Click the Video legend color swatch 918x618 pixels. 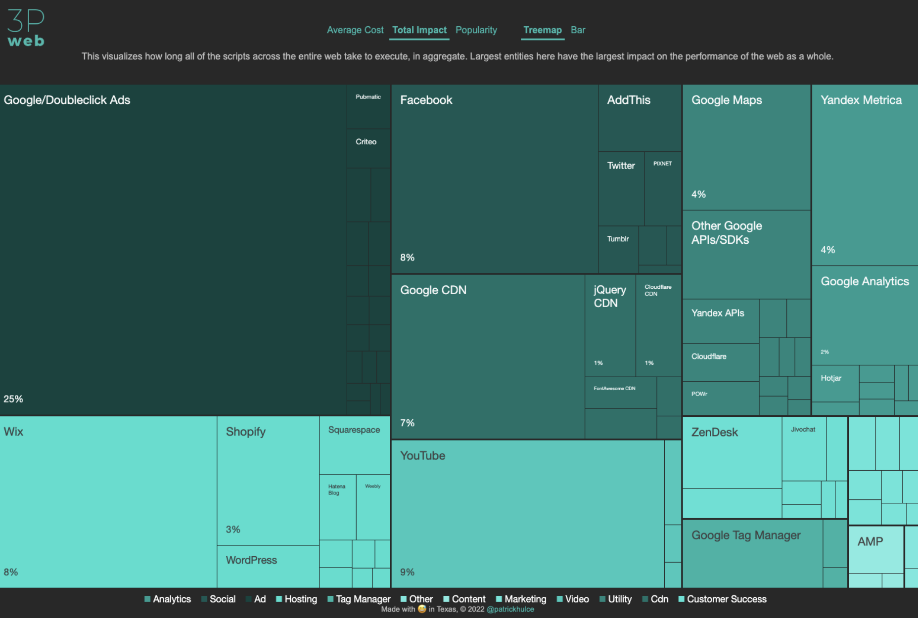[x=560, y=599]
